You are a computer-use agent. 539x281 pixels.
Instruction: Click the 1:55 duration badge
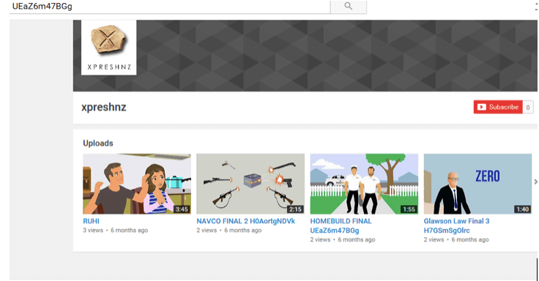(409, 209)
